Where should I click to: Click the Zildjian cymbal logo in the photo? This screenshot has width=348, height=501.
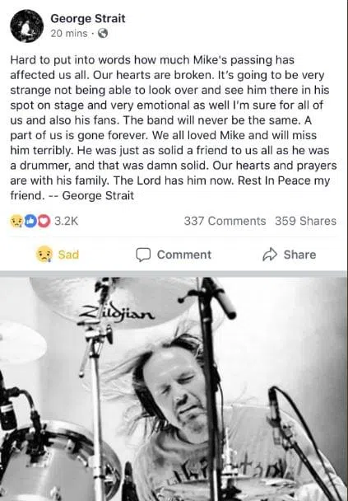coord(117,311)
